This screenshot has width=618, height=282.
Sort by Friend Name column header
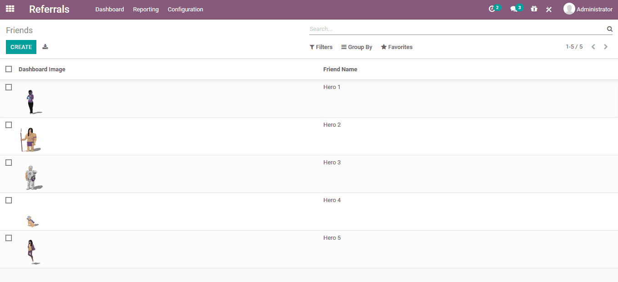click(340, 69)
